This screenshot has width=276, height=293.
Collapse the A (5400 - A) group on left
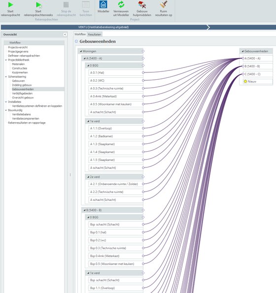84,58
